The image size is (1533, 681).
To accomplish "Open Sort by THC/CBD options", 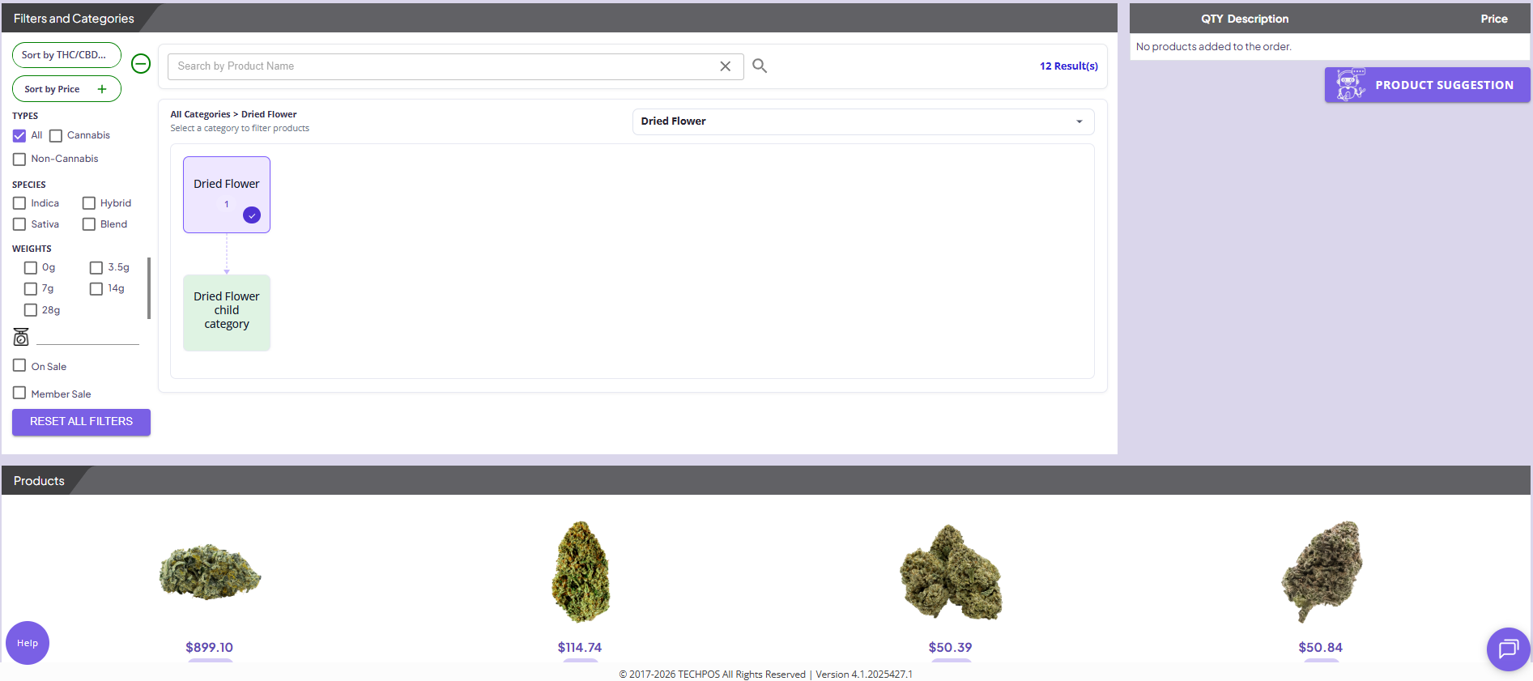I will (66, 55).
